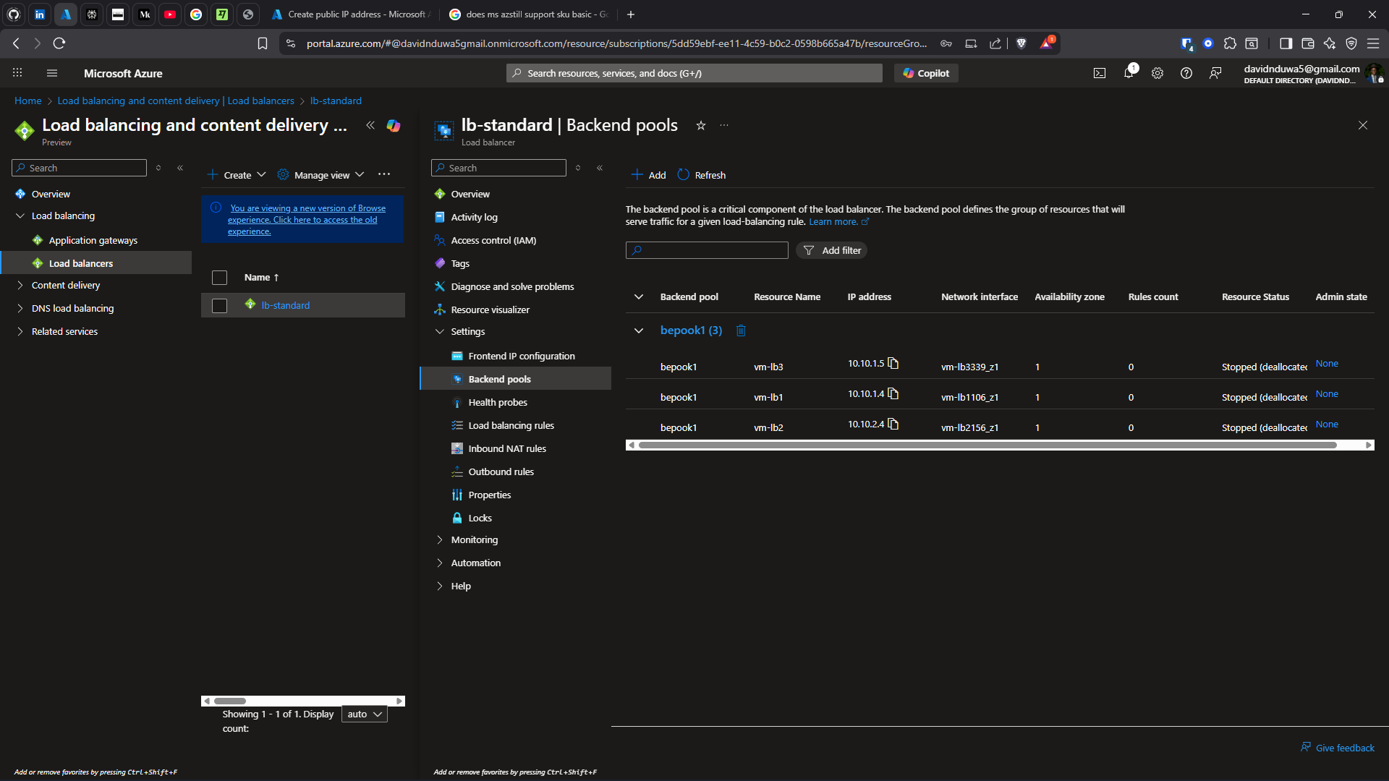Image resolution: width=1389 pixels, height=781 pixels.
Task: Collapse the Load balancing left blade
Action: click(370, 125)
